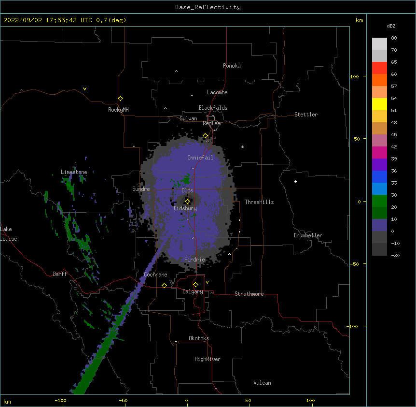Click the -30 value on the dBZ scale
This screenshot has height=407, width=416.
[395, 255]
